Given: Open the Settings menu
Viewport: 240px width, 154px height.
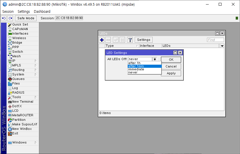Looking at the screenshot, I should click(x=24, y=12).
